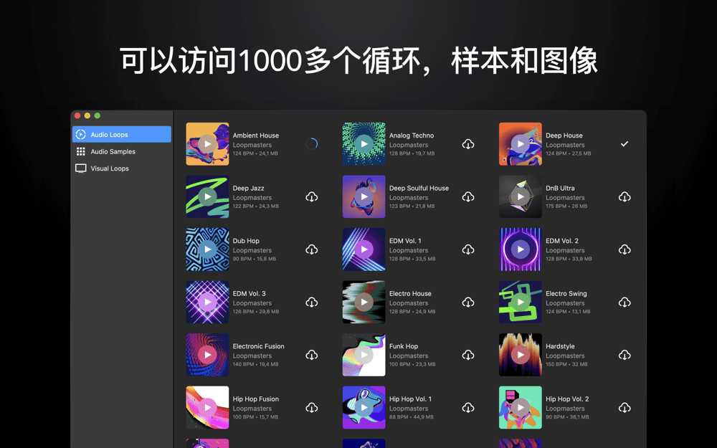Play the Hip Hop Vol. 1 loop
The height and width of the screenshot is (448, 717).
pos(364,407)
